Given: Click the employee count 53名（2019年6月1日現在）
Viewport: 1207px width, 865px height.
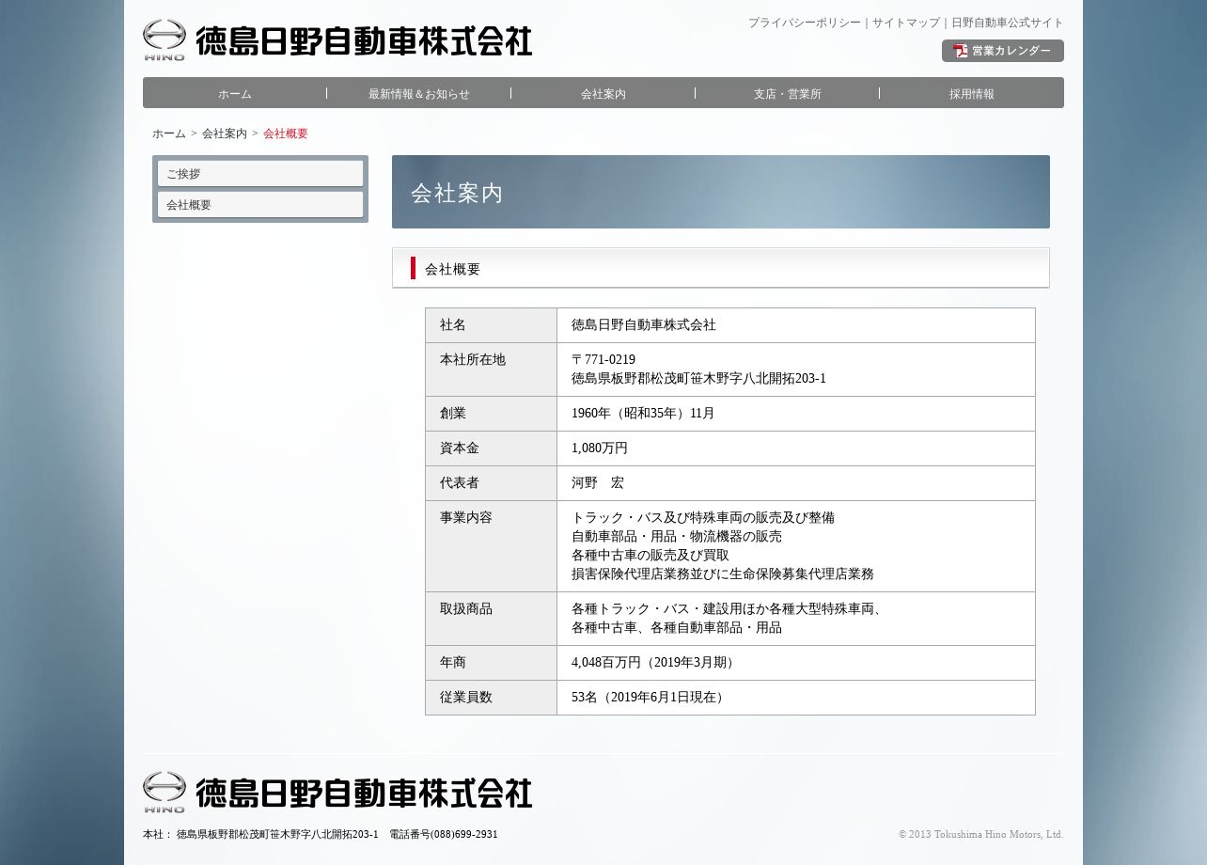Looking at the screenshot, I should (x=651, y=698).
